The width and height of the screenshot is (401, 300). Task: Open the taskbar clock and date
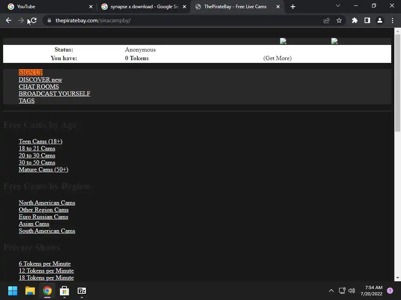pyautogui.click(x=372, y=291)
